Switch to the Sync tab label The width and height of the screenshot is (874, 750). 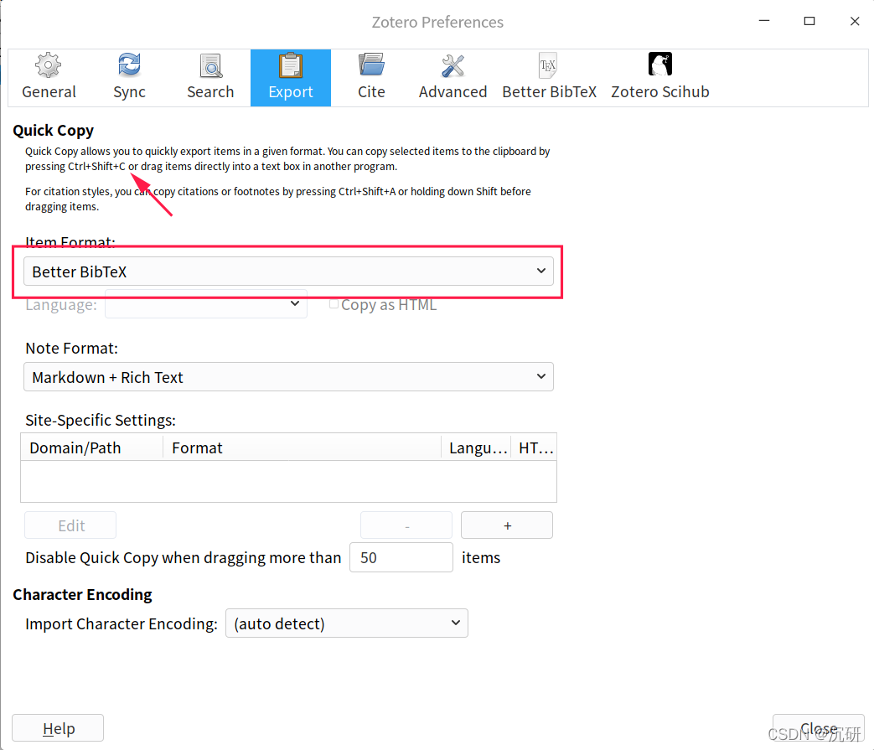pyautogui.click(x=129, y=92)
